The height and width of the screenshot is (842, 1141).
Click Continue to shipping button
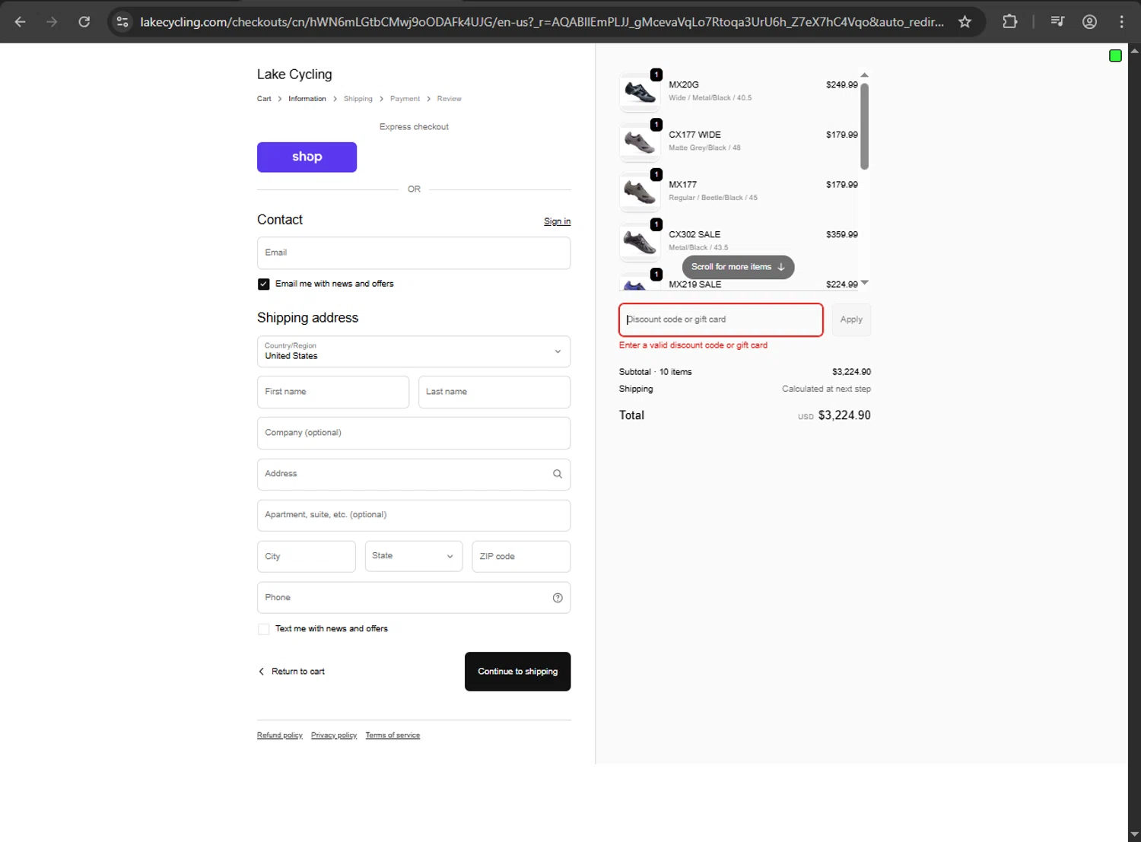point(517,672)
